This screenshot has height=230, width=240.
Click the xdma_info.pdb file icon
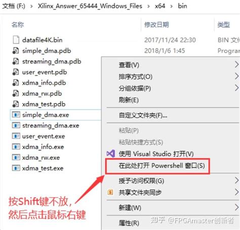tap(16, 83)
